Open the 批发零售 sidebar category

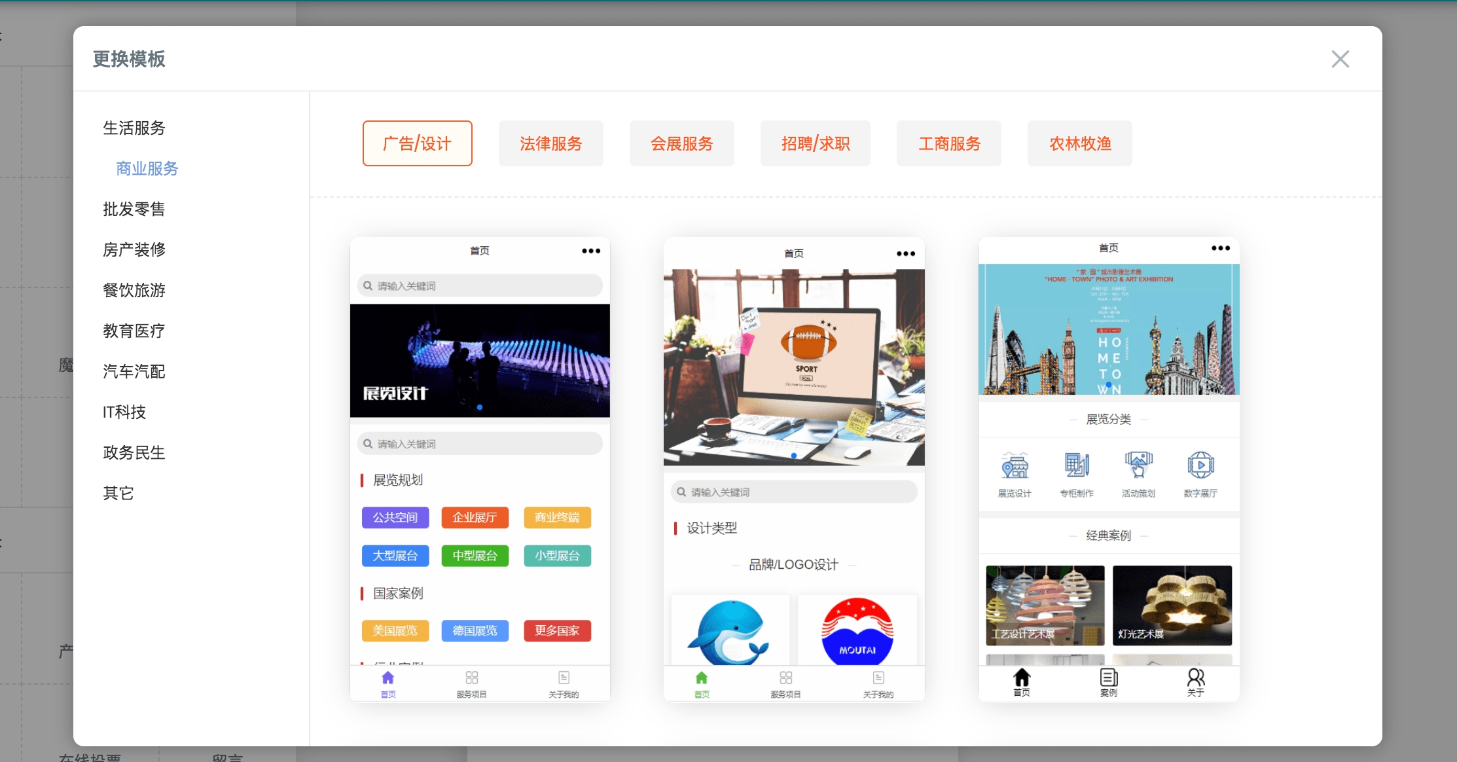134,209
